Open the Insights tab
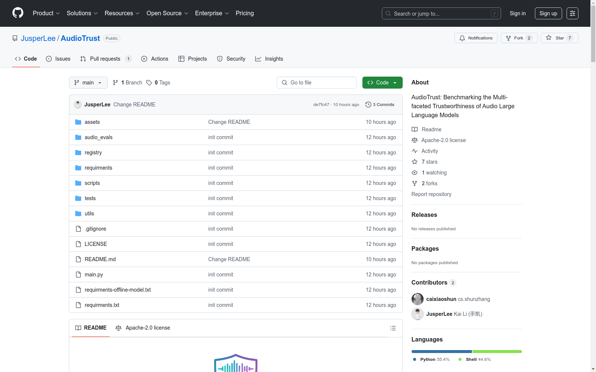Image resolution: width=596 pixels, height=372 pixels. [269, 59]
